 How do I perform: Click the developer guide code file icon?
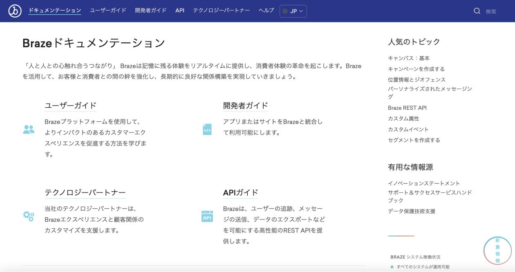207,129
